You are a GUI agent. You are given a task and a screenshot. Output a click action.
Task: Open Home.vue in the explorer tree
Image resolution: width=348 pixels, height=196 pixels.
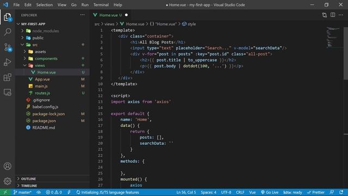click(x=52, y=72)
